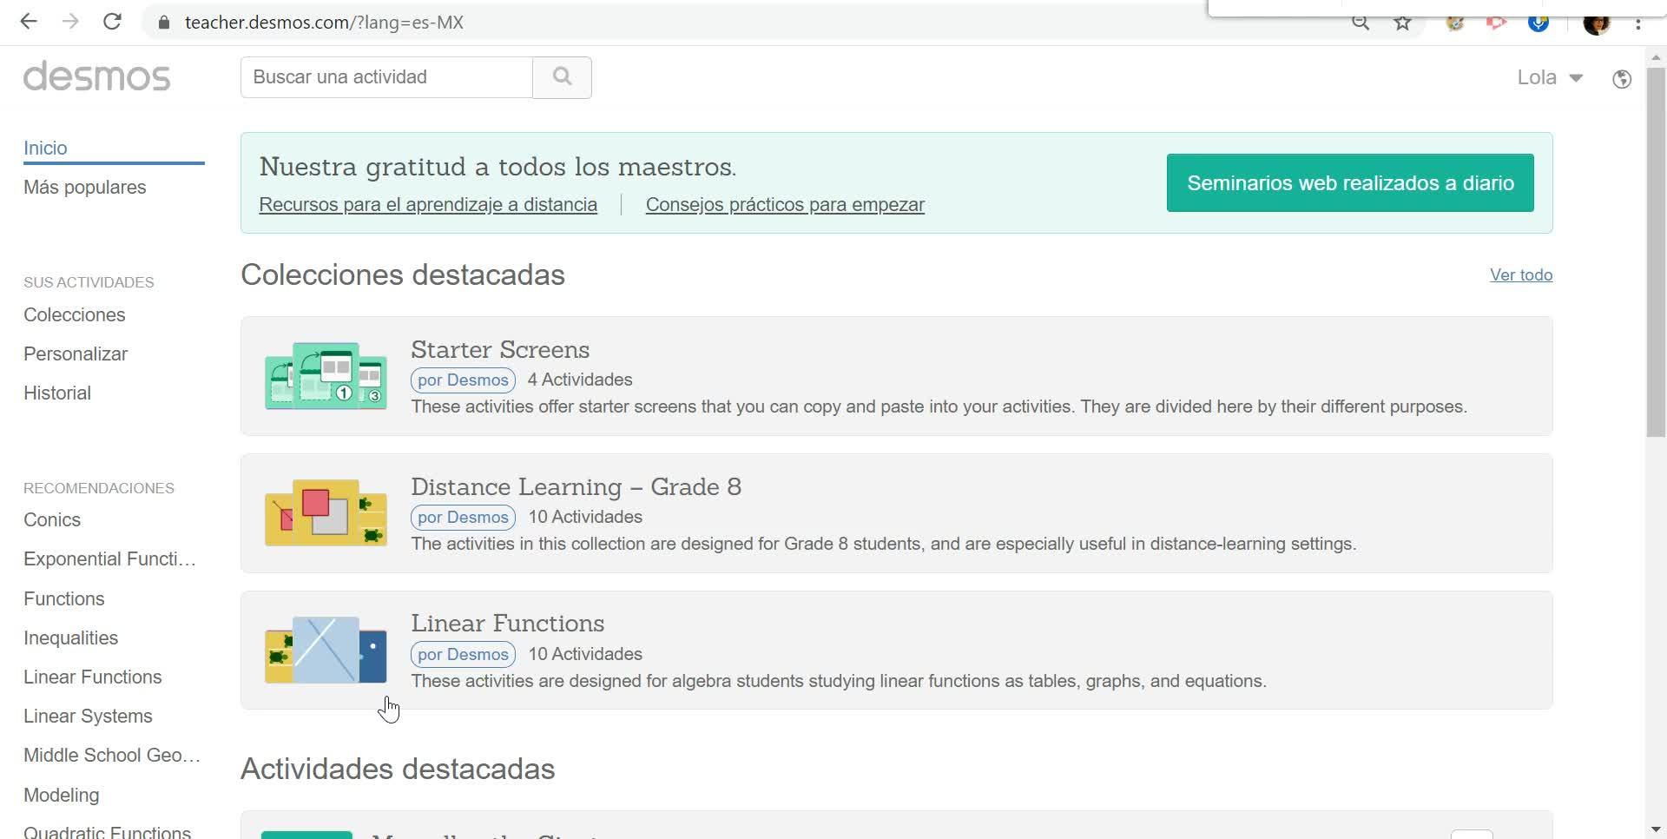Click the zoom magnifier icon in the address bar
This screenshot has height=839, width=1667.
coord(1361,23)
